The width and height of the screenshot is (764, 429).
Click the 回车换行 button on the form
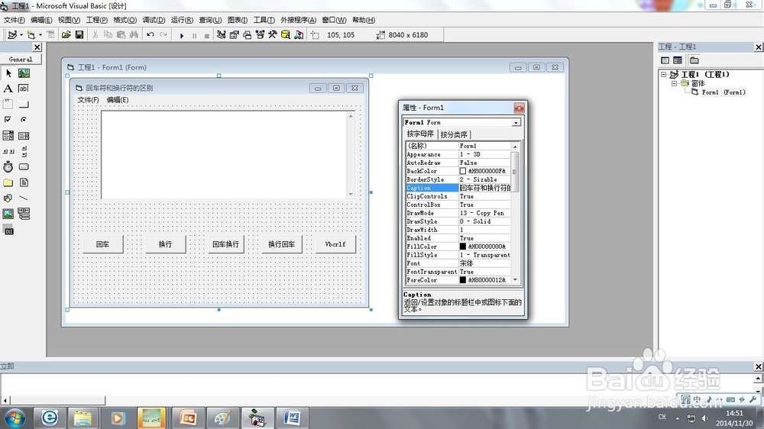tap(225, 244)
